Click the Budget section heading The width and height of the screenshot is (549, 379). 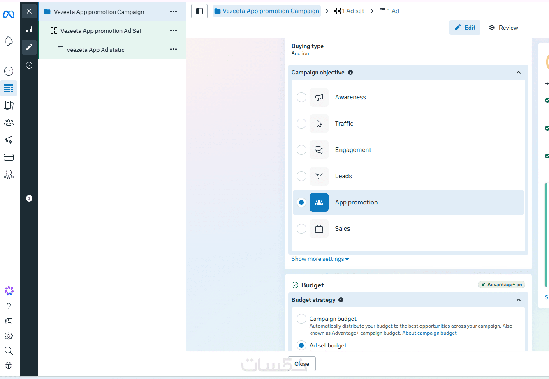[x=313, y=285]
